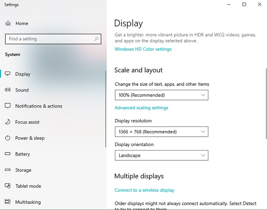The image size is (267, 210).
Task: Click the Focus assist moon icon
Action: click(x=8, y=122)
